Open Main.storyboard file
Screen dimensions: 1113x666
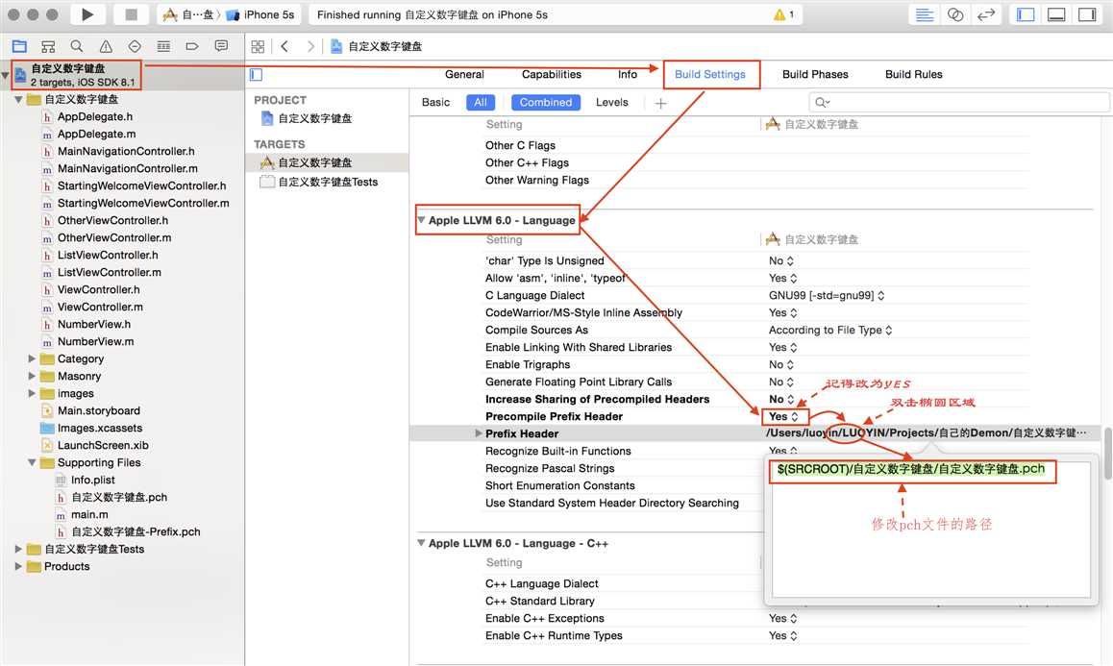(x=99, y=410)
